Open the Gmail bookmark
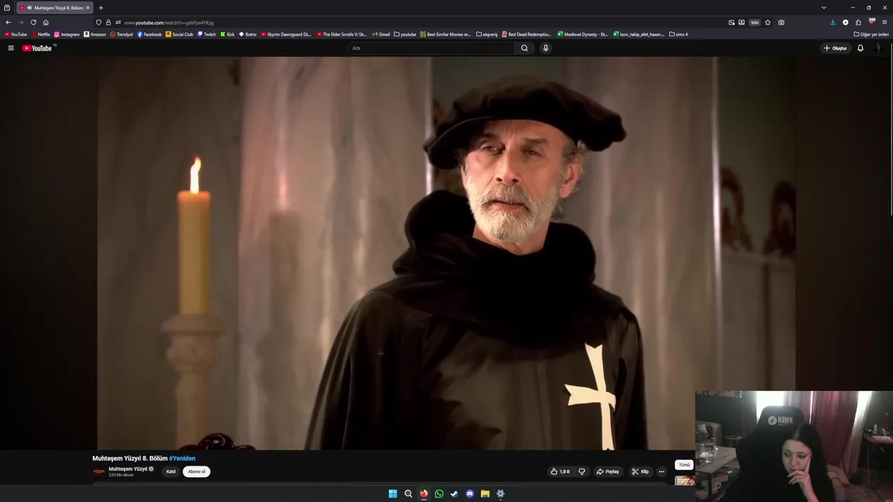Viewport: 893px width, 502px height. point(381,34)
